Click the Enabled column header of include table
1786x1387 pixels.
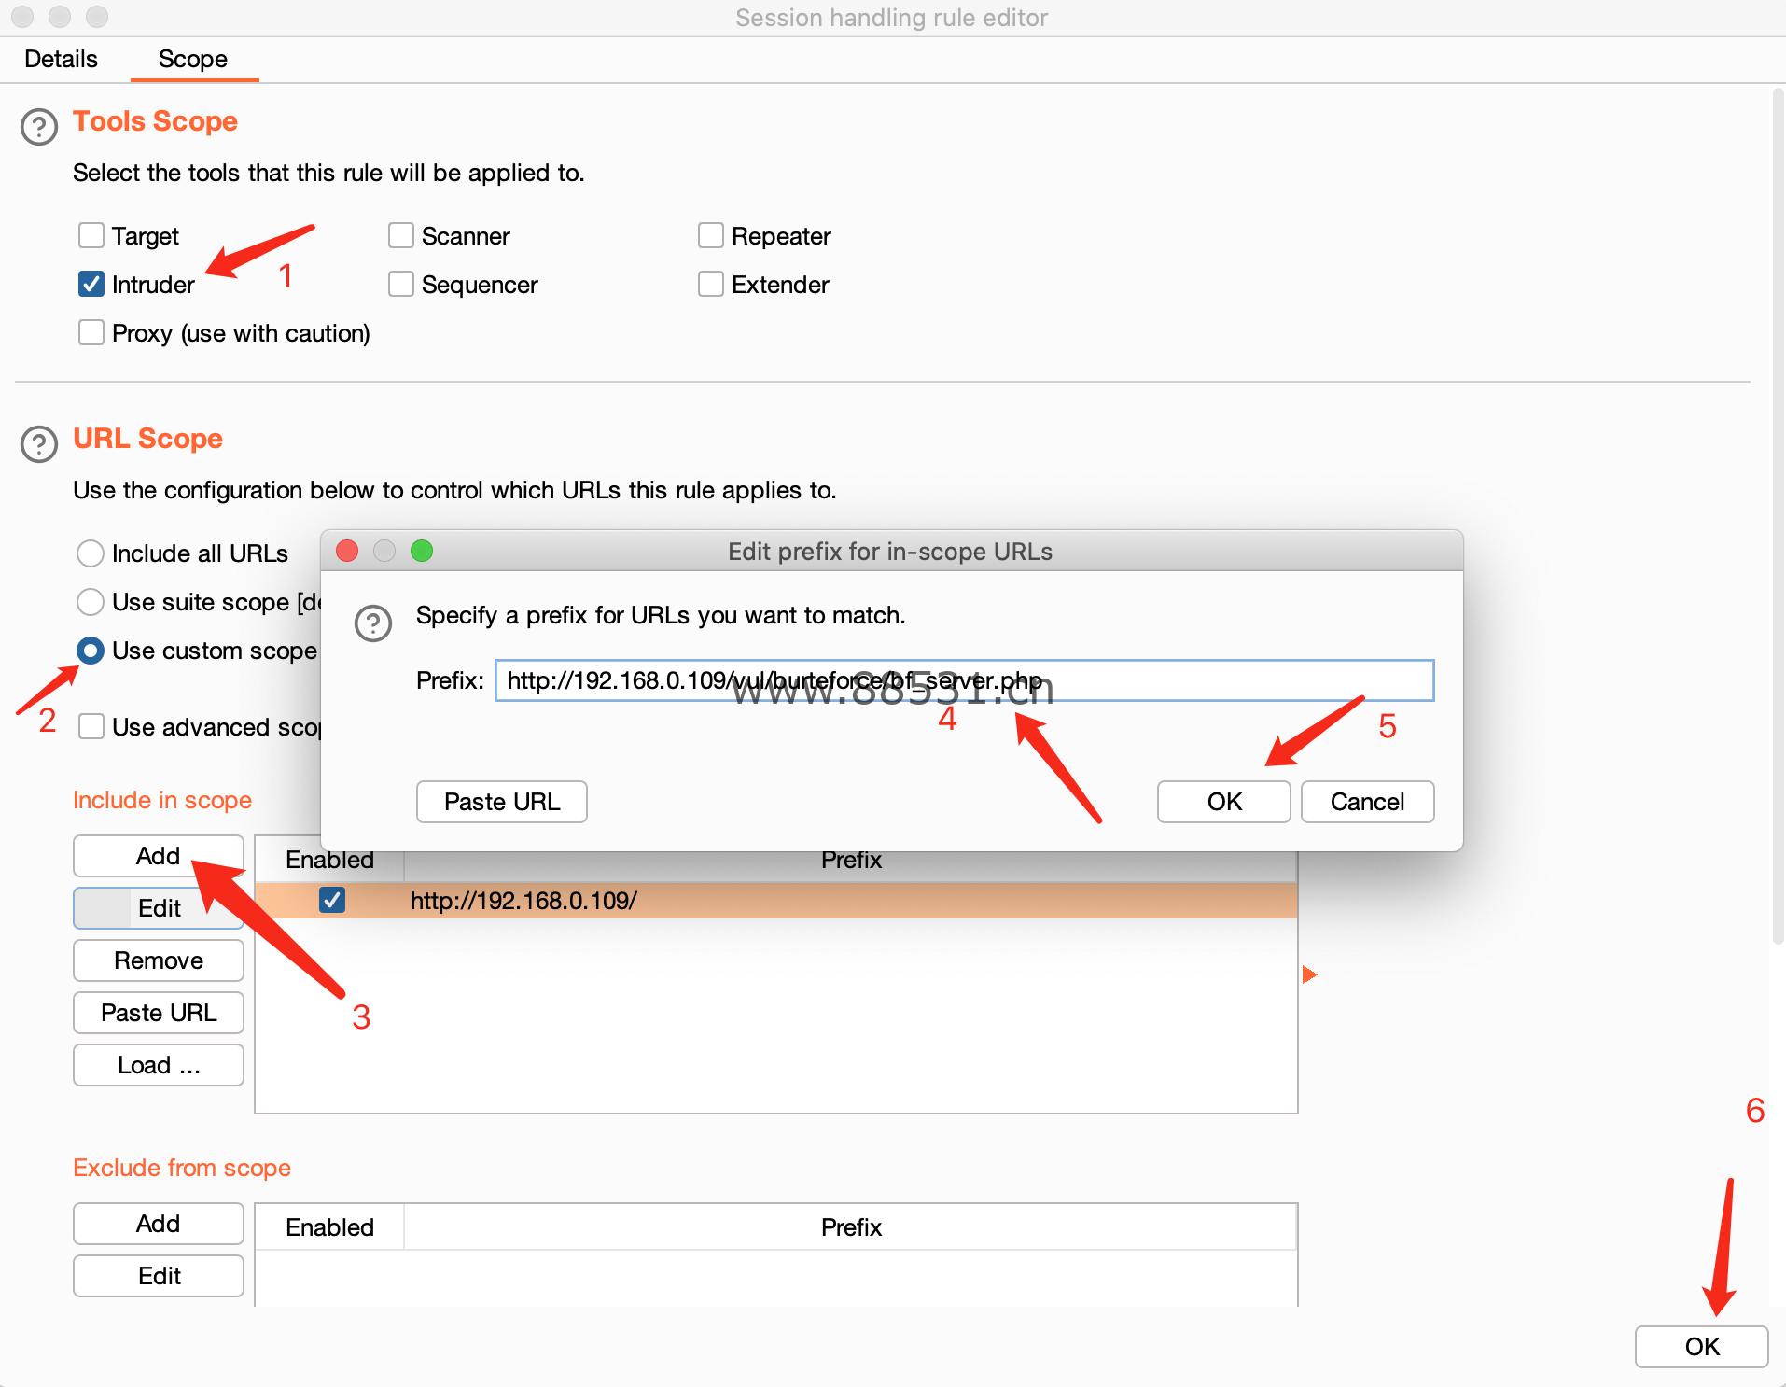[329, 860]
